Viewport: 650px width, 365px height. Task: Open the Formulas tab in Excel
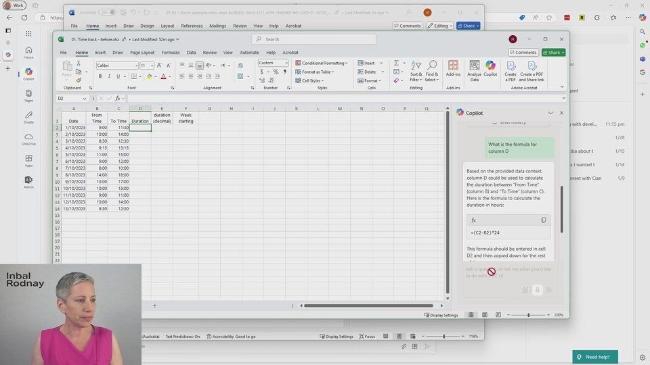point(171,53)
